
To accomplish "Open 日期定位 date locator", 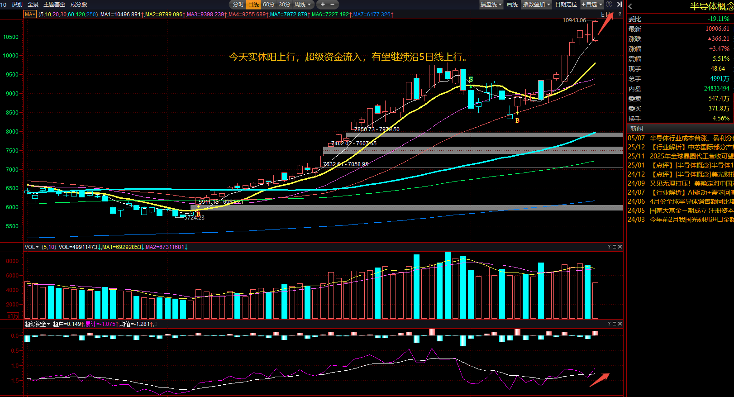I will click(566, 4).
